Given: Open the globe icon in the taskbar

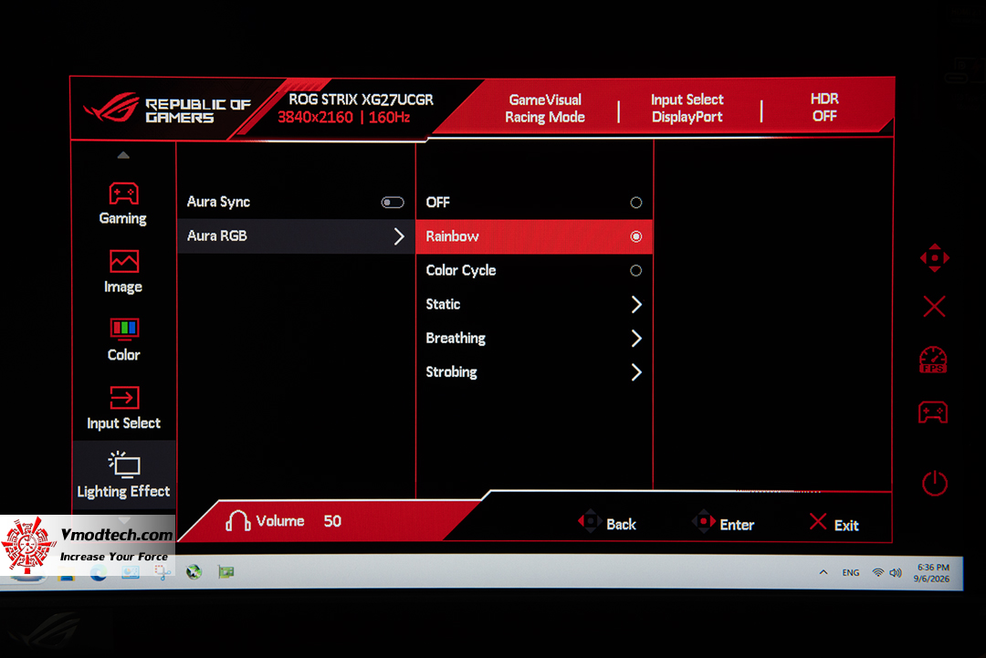Looking at the screenshot, I should click(194, 571).
